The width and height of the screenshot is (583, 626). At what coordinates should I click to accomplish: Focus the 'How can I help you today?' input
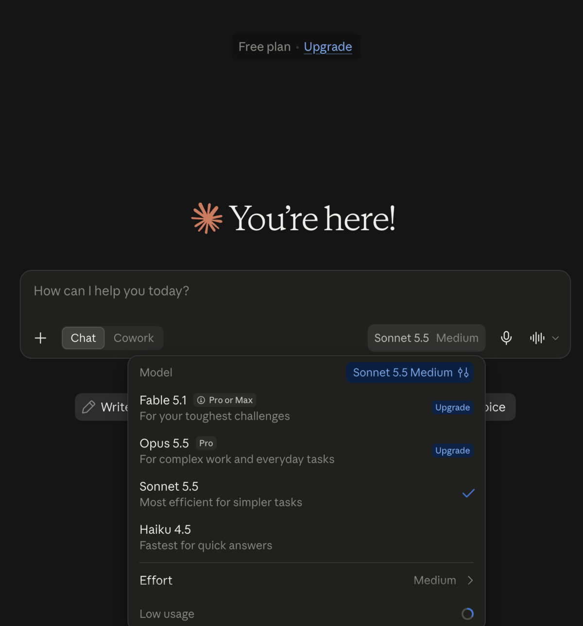[295, 291]
